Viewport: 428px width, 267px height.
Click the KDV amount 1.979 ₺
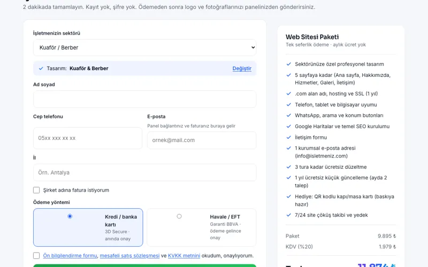point(387,247)
